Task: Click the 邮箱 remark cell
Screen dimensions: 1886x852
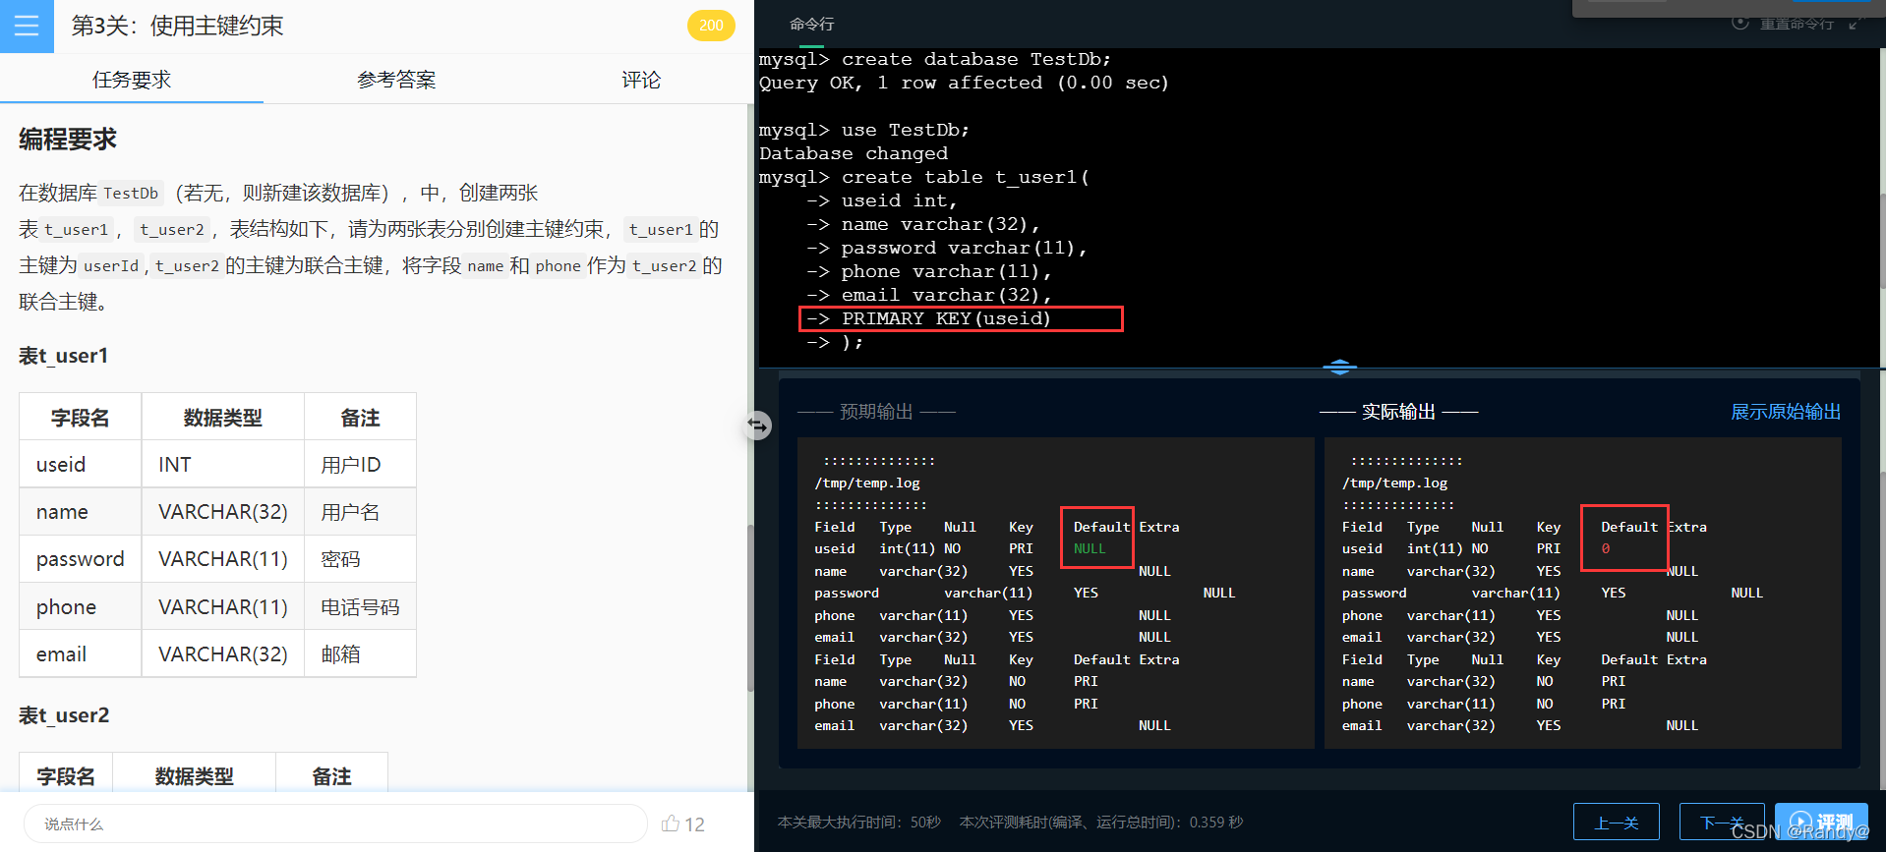Action: (x=360, y=654)
